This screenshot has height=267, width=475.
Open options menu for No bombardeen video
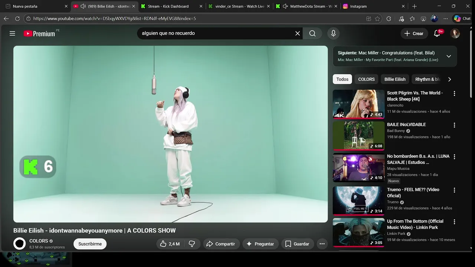[x=454, y=157]
